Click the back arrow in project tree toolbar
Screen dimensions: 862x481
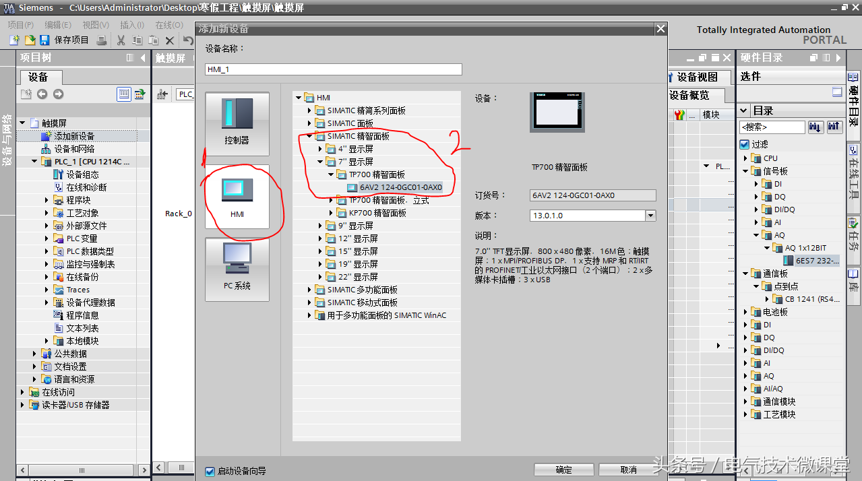tap(42, 94)
